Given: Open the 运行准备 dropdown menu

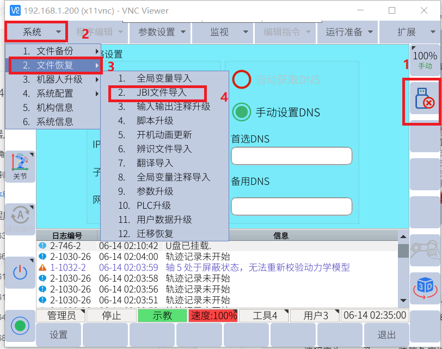Looking at the screenshot, I should pyautogui.click(x=348, y=32).
